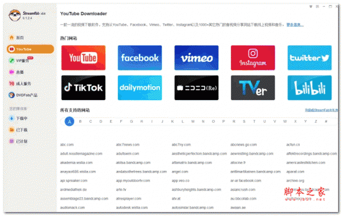Open the 已下载 downloaded list
The width and height of the screenshot is (342, 216).
pyautogui.click(x=30, y=130)
